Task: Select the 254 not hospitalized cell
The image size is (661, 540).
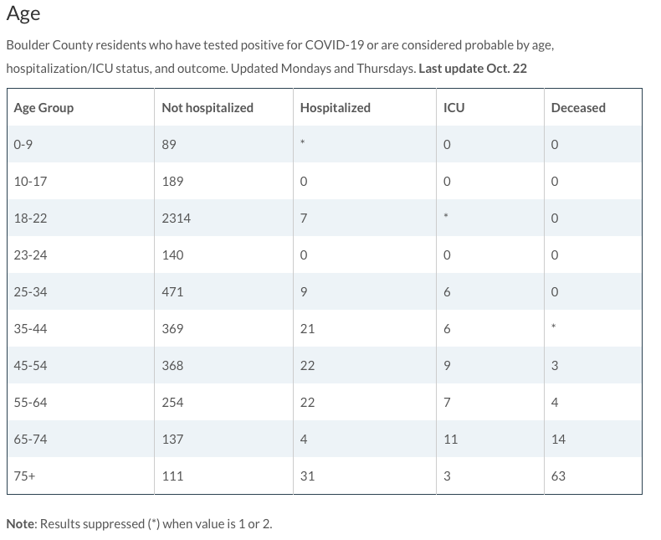Action: [x=172, y=403]
